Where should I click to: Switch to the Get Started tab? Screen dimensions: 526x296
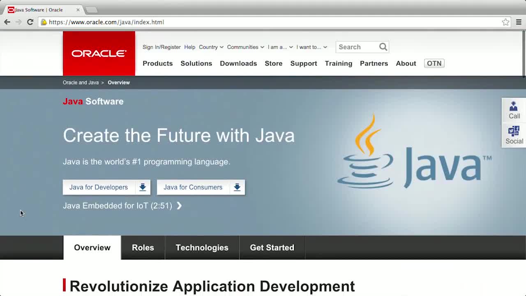tap(272, 247)
